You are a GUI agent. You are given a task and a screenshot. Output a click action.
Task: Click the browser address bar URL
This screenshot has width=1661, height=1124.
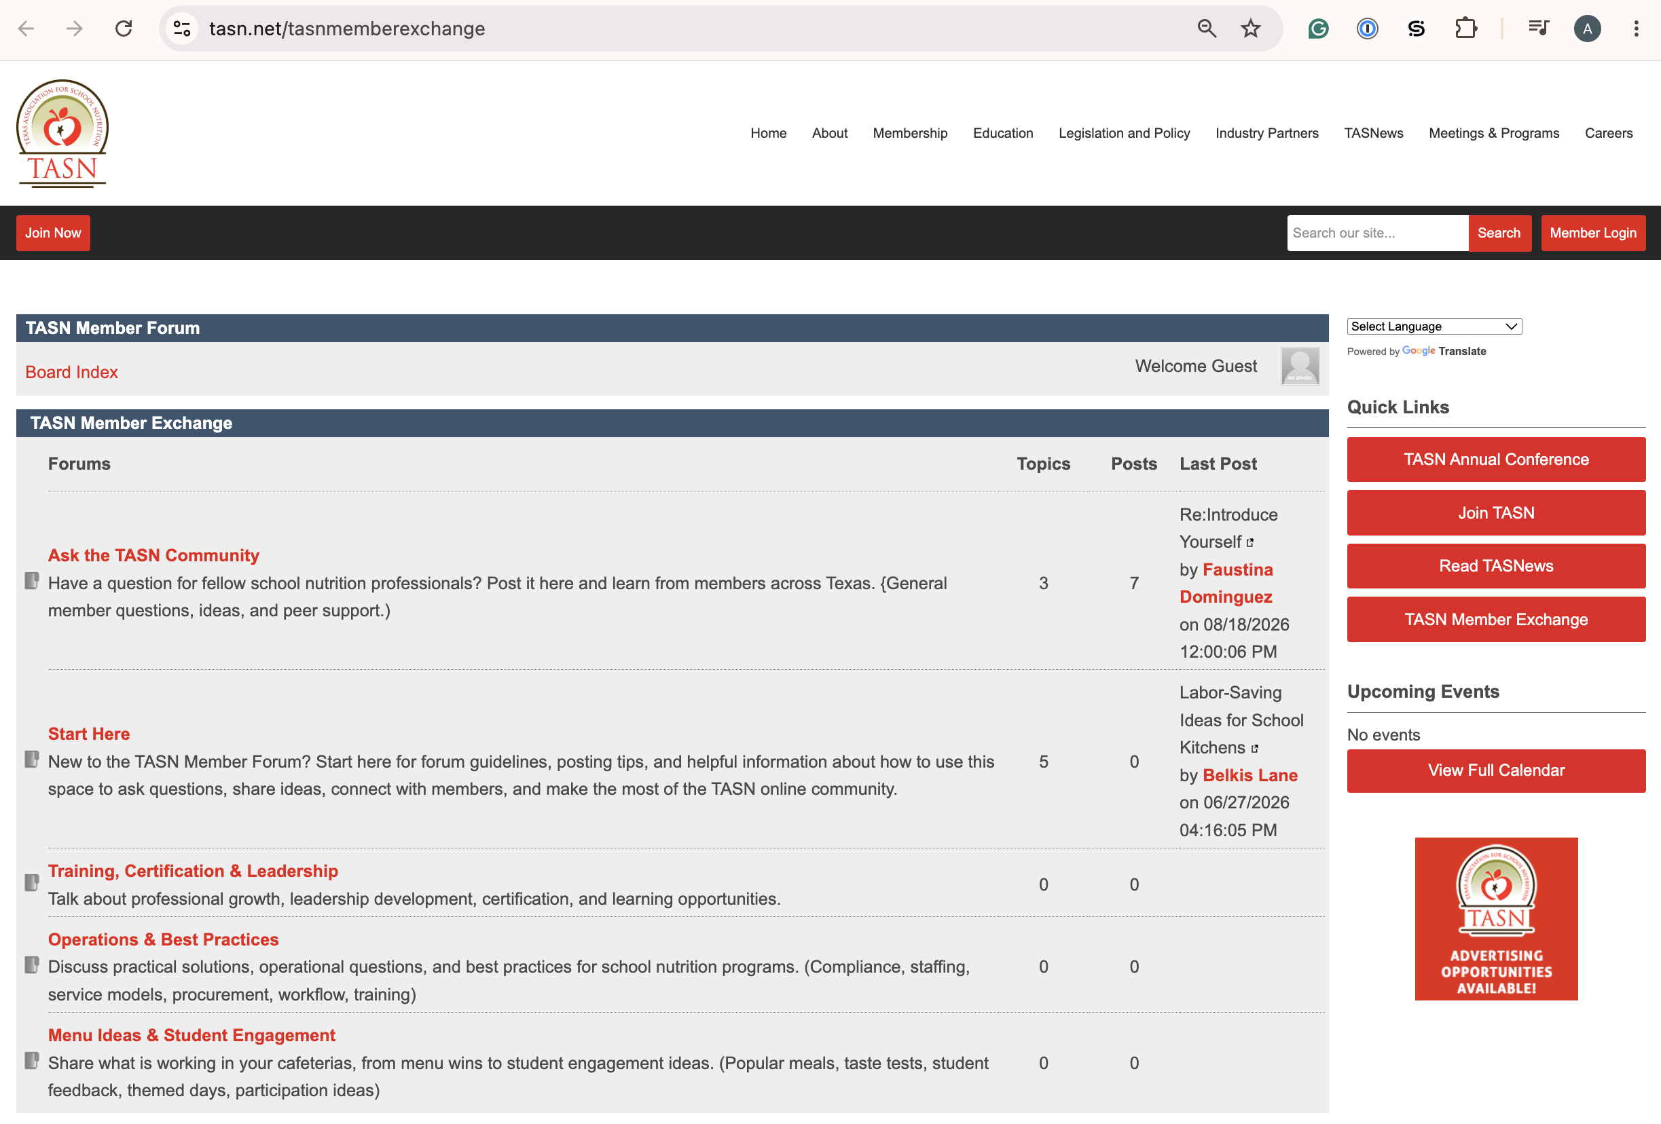coord(346,29)
